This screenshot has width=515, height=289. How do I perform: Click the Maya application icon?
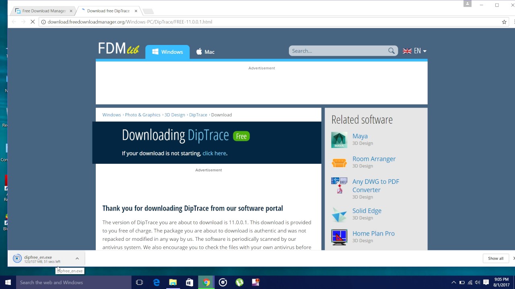(339, 140)
